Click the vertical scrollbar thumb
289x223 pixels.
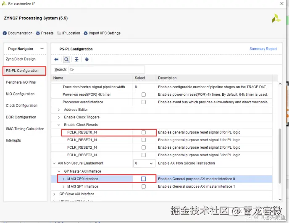click(x=280, y=156)
